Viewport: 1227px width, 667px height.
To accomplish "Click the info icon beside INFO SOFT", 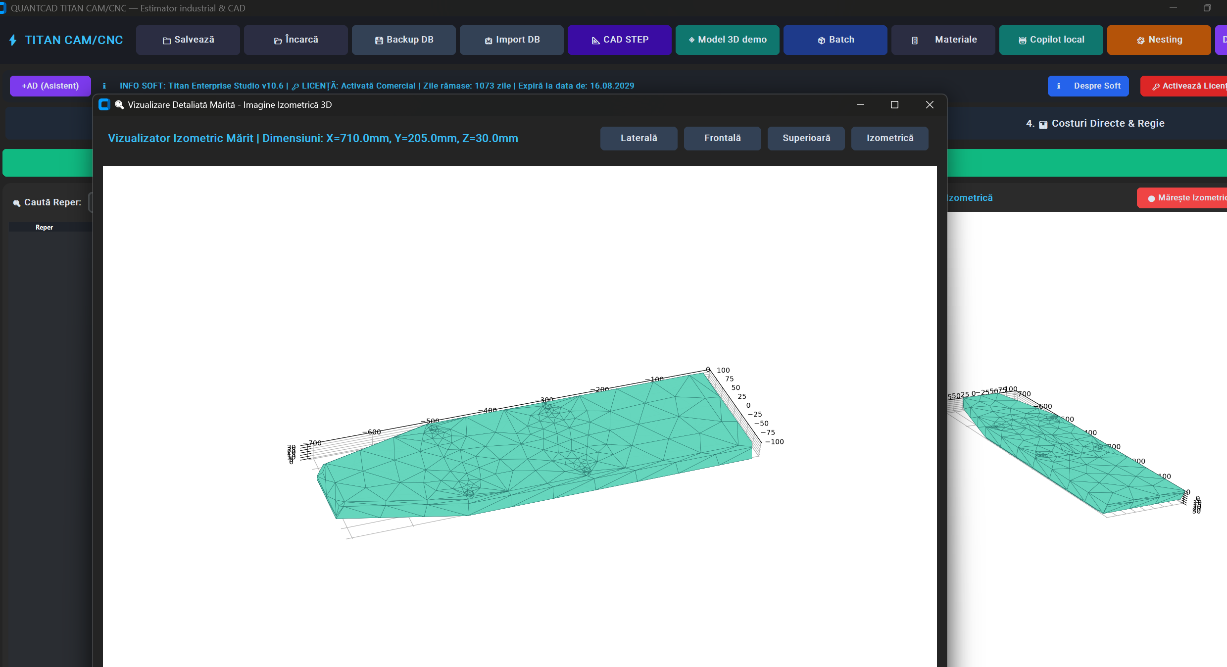I will click(104, 86).
